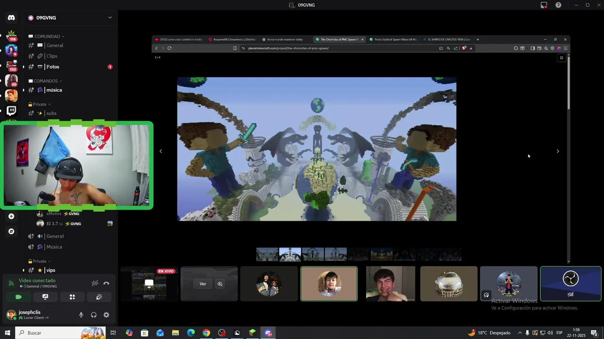The image size is (604, 339).
Task: Click the Ver stream button
Action: [202, 284]
